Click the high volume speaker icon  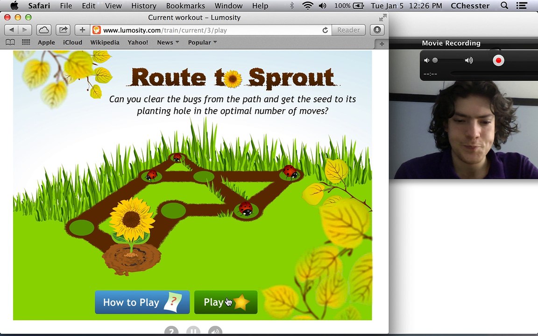(x=469, y=60)
